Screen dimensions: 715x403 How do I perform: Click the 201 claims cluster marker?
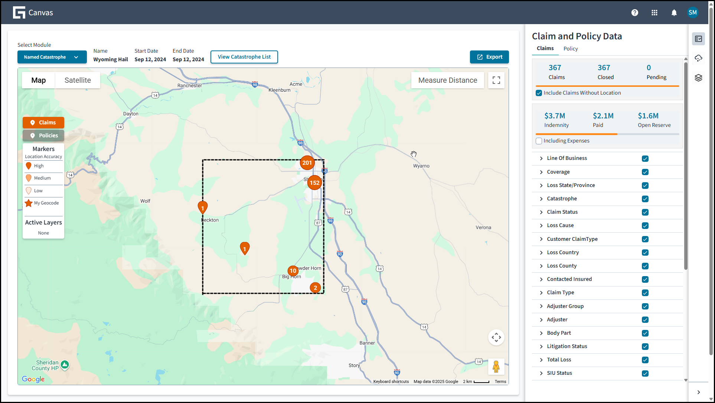[x=307, y=163]
